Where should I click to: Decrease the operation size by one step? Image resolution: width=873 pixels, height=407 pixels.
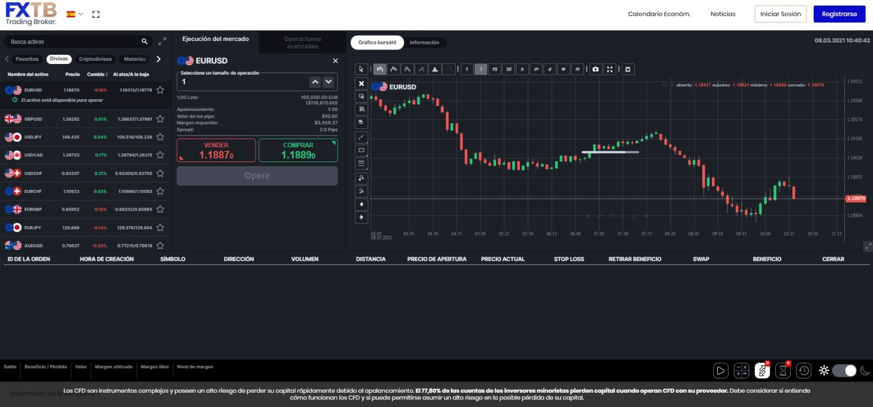(328, 82)
